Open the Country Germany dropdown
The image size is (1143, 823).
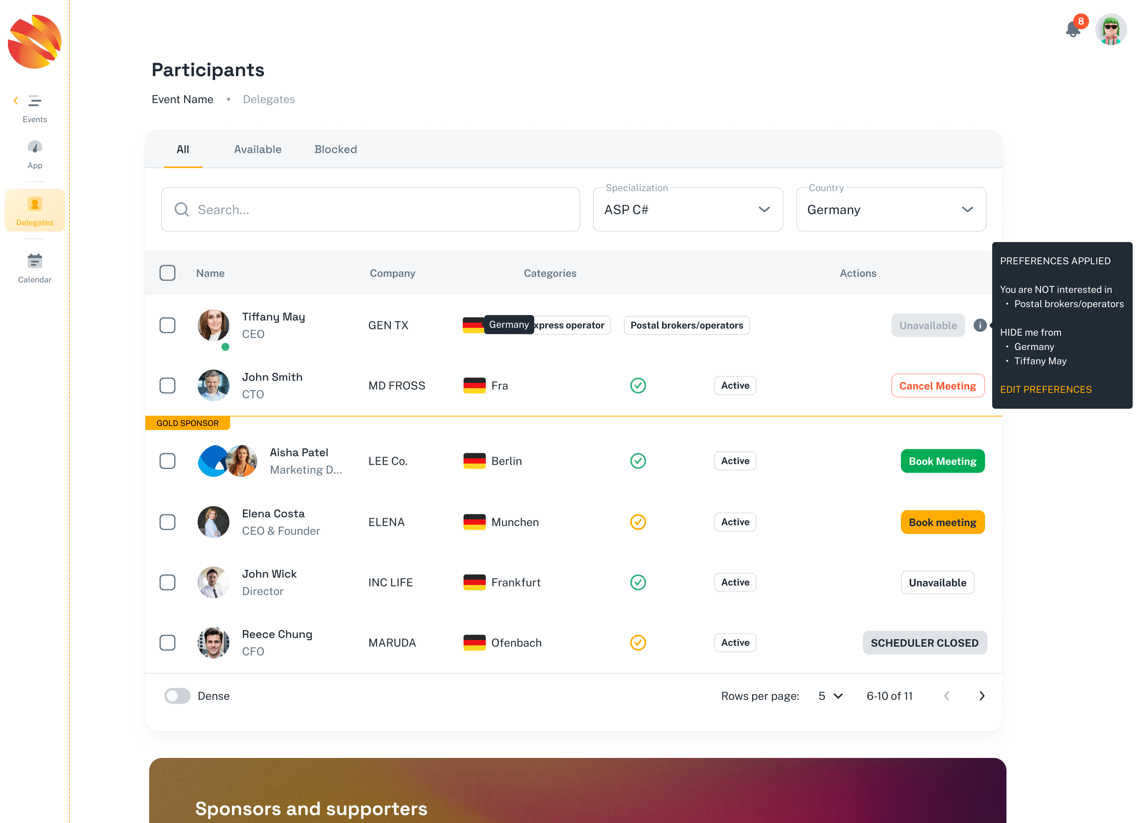pyautogui.click(x=891, y=210)
